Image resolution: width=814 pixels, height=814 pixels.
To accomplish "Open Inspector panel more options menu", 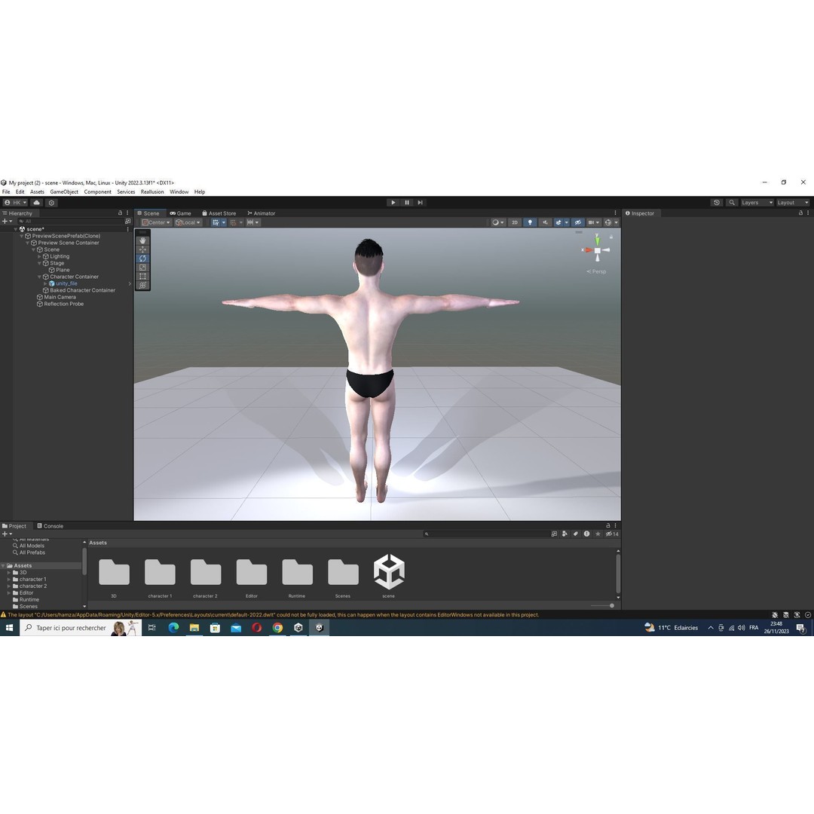I will 808,213.
